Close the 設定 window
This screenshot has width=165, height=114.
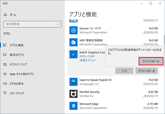point(160,4)
